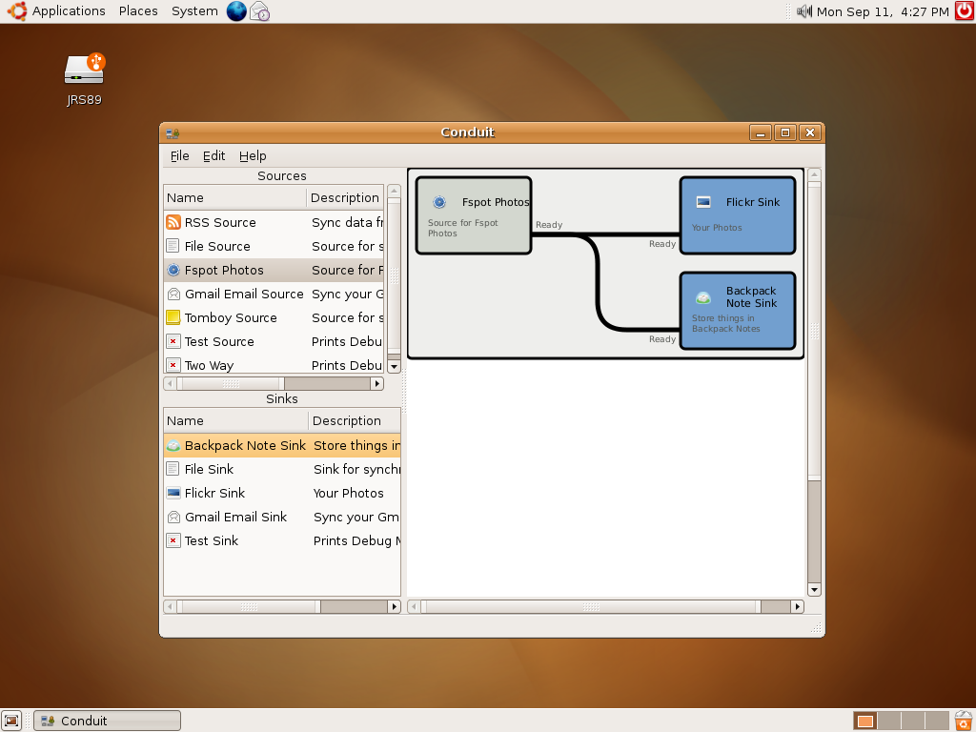
Task: Click the Backpack Note Sink icon in Sinks list
Action: click(x=173, y=446)
